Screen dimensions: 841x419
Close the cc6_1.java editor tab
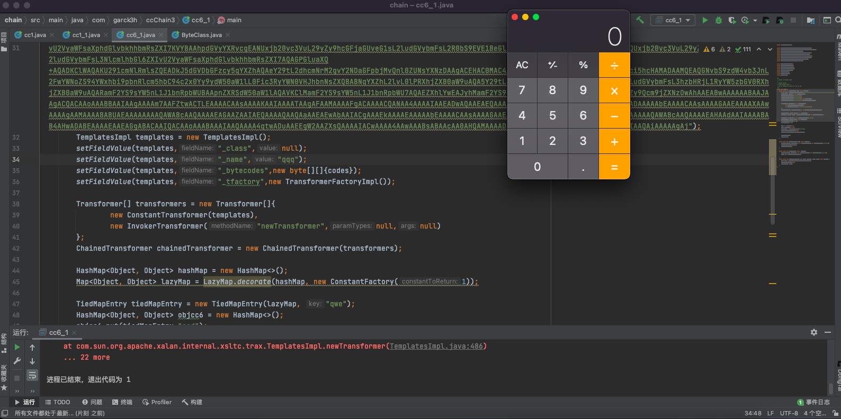point(161,35)
